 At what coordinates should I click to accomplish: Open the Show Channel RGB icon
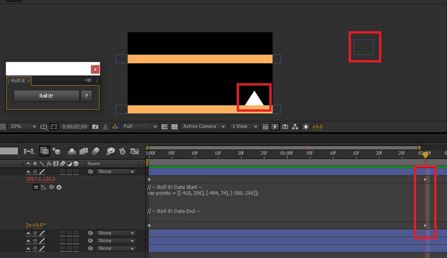(x=115, y=127)
